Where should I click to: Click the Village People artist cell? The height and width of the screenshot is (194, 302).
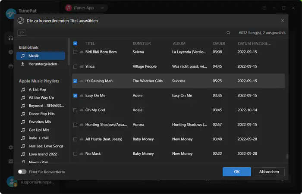(x=145, y=66)
